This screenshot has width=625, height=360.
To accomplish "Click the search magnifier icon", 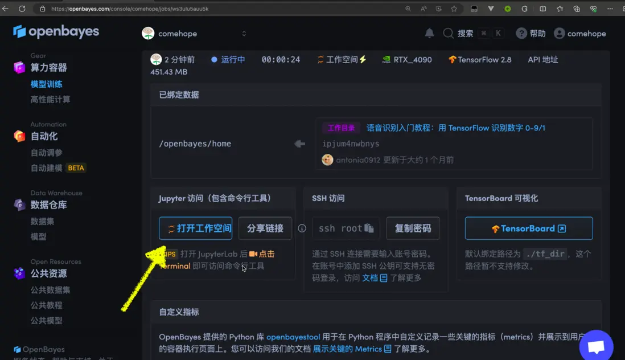I will (448, 34).
